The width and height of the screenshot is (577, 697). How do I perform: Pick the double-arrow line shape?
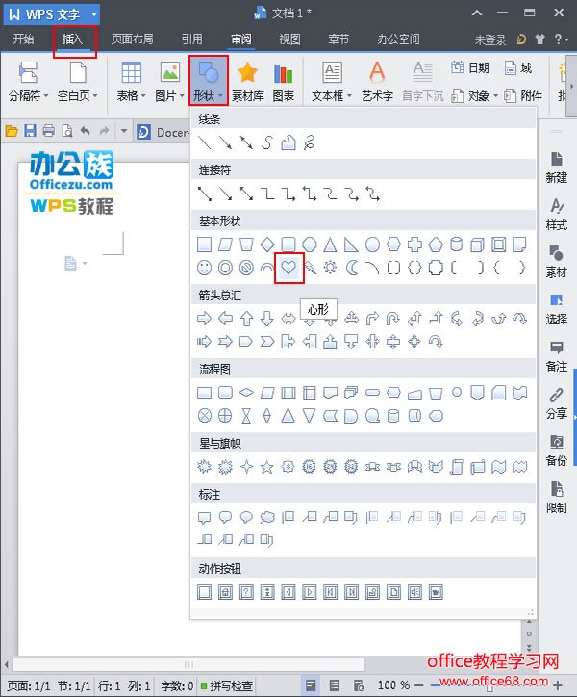(246, 142)
